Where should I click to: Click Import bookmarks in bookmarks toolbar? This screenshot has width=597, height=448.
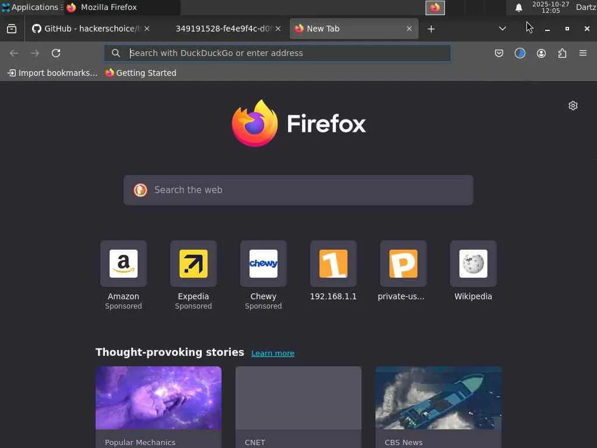click(52, 73)
